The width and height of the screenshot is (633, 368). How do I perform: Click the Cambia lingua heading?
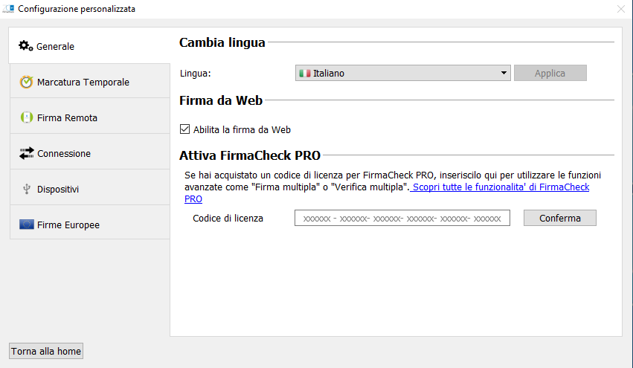click(x=222, y=42)
